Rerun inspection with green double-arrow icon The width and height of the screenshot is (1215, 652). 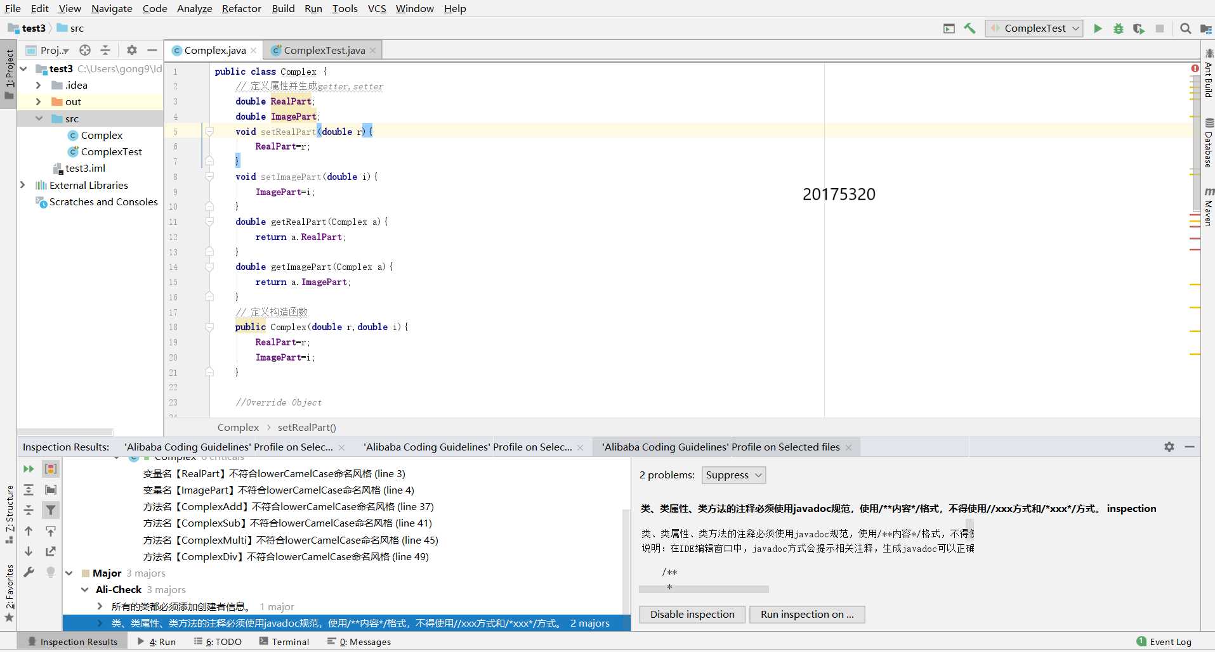point(29,469)
